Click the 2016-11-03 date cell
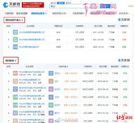Image resolution: width=134 pixels, height=123 pixels. coord(103,73)
